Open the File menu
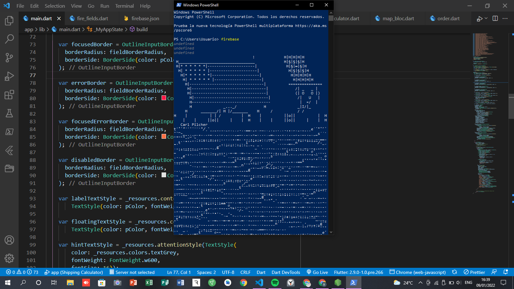 [20, 6]
